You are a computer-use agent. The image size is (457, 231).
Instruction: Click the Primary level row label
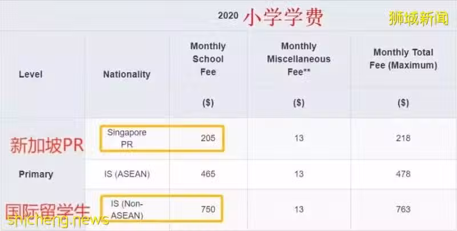(x=36, y=174)
